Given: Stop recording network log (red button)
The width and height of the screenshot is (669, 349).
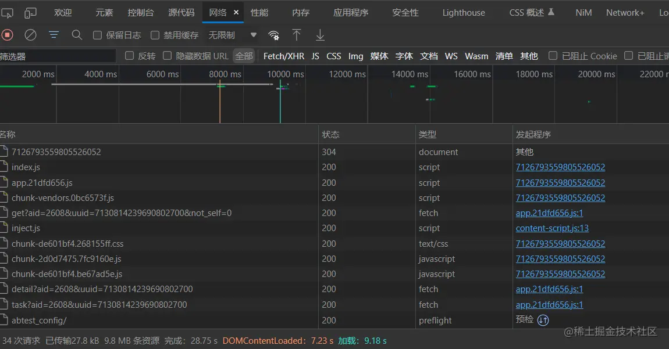Looking at the screenshot, I should pos(7,35).
